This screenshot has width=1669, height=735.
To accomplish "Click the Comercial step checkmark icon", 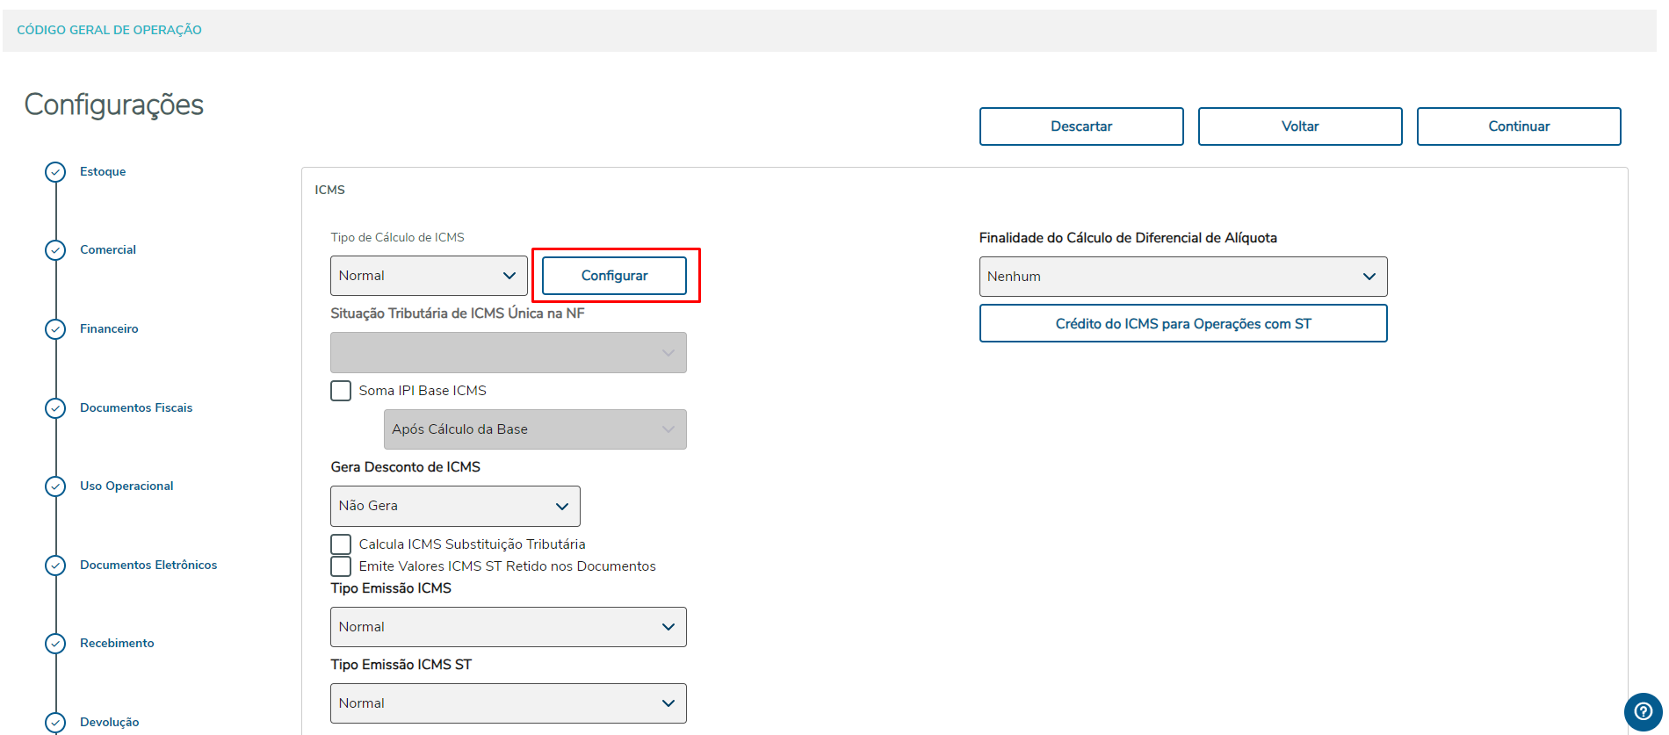I will (55, 250).
